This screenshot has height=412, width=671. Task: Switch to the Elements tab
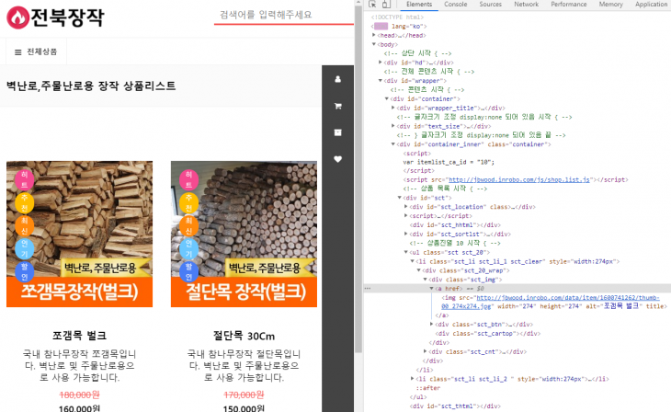click(419, 5)
